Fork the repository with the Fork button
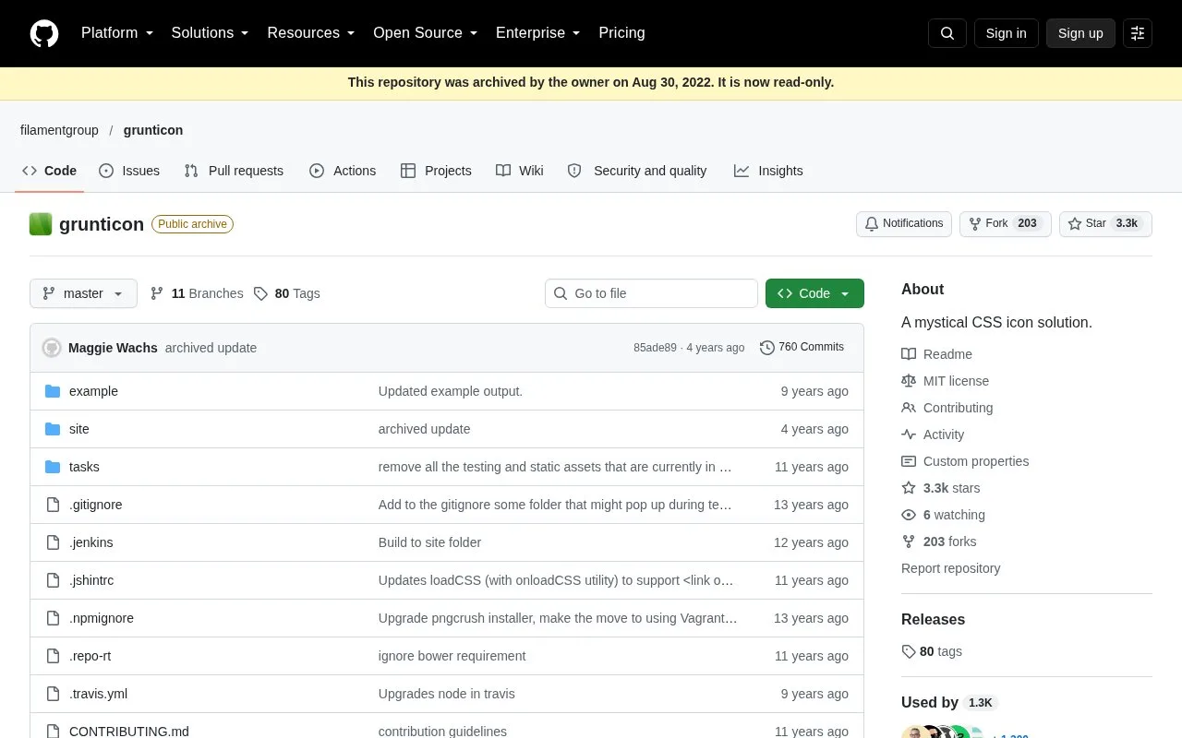The width and height of the screenshot is (1182, 738). [1006, 224]
